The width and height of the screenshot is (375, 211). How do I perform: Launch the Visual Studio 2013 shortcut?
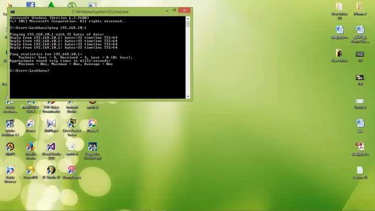(x=51, y=151)
